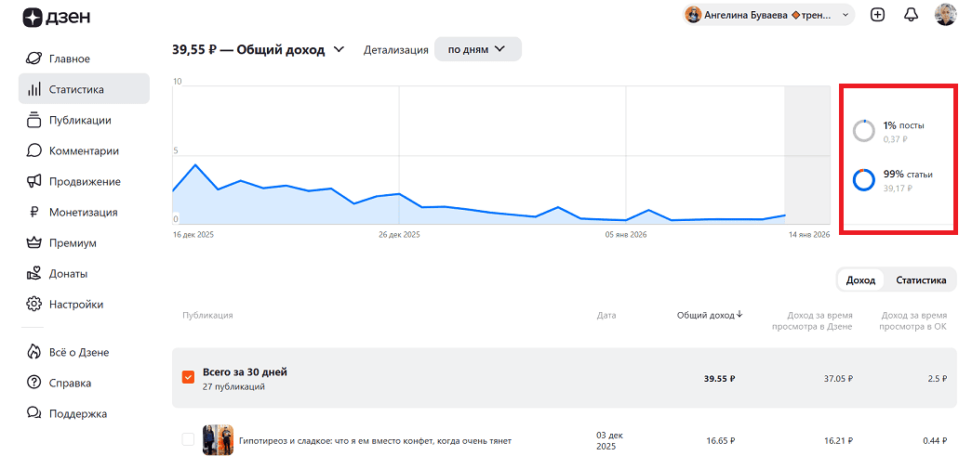Click the 99% статьи donut chart
The width and height of the screenshot is (972, 456).
point(864,179)
